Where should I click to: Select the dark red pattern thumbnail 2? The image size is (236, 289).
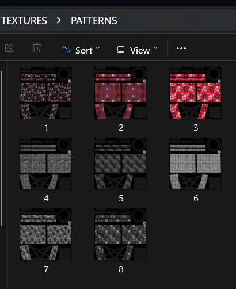[x=120, y=93]
